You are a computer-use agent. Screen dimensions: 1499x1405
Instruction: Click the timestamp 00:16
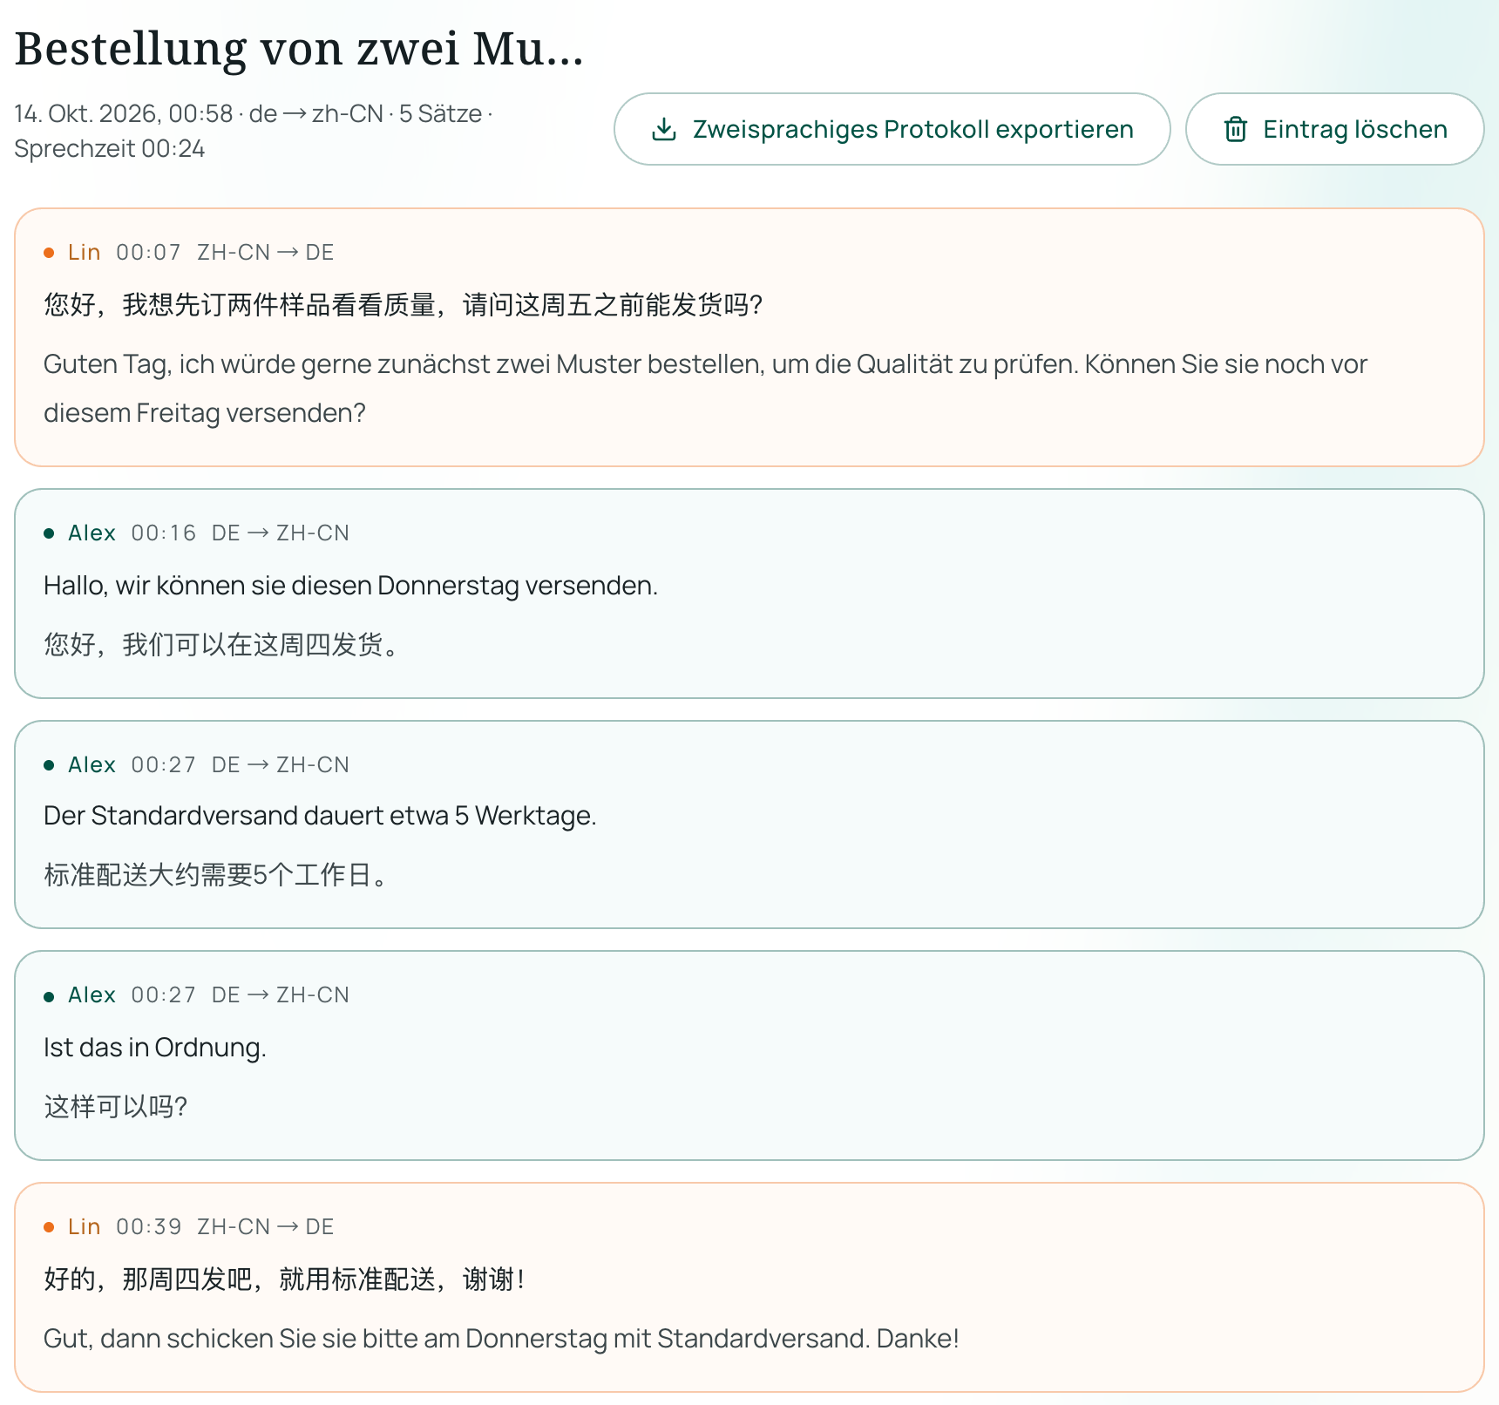point(164,533)
